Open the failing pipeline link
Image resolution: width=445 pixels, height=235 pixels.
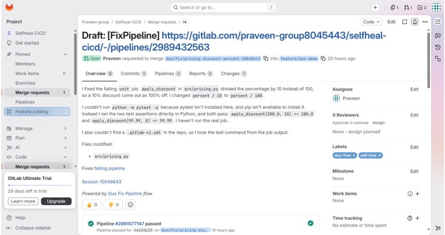point(109,168)
